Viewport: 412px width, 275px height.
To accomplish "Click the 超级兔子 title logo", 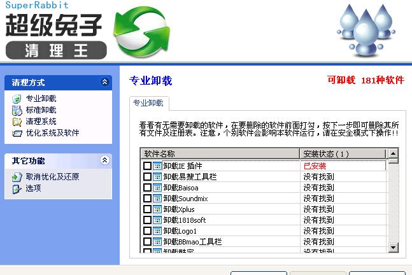I will [x=53, y=25].
